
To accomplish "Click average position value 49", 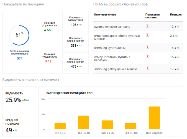I will click(x=9, y=130).
